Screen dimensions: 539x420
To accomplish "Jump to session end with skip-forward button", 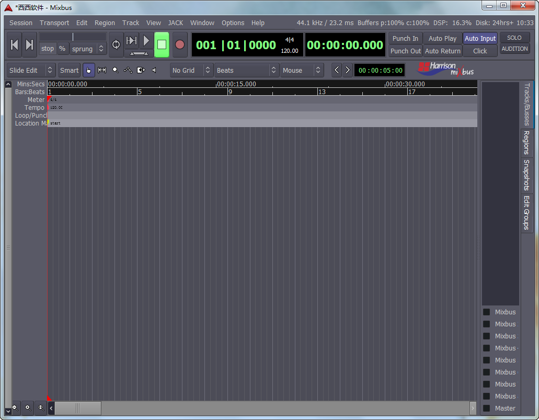I will tap(30, 44).
